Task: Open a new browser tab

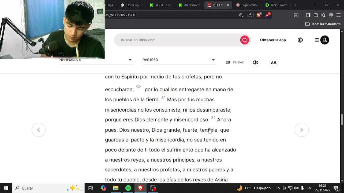Action: coord(295,5)
